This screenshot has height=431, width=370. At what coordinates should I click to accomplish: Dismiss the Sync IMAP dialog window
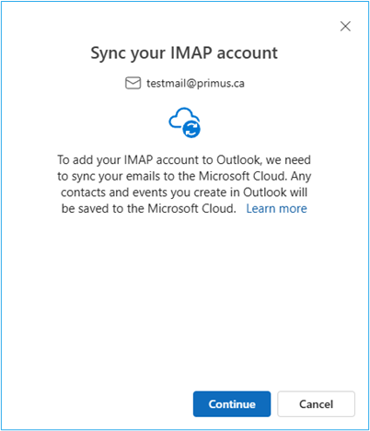coord(345,27)
